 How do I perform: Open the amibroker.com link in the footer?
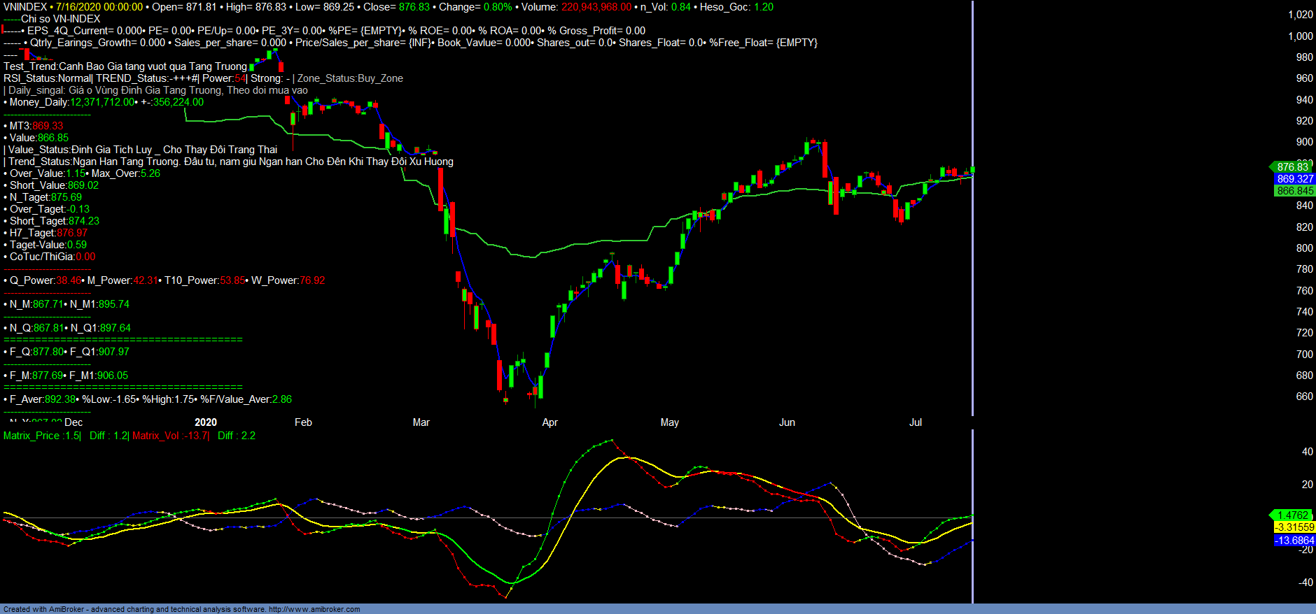[x=314, y=609]
